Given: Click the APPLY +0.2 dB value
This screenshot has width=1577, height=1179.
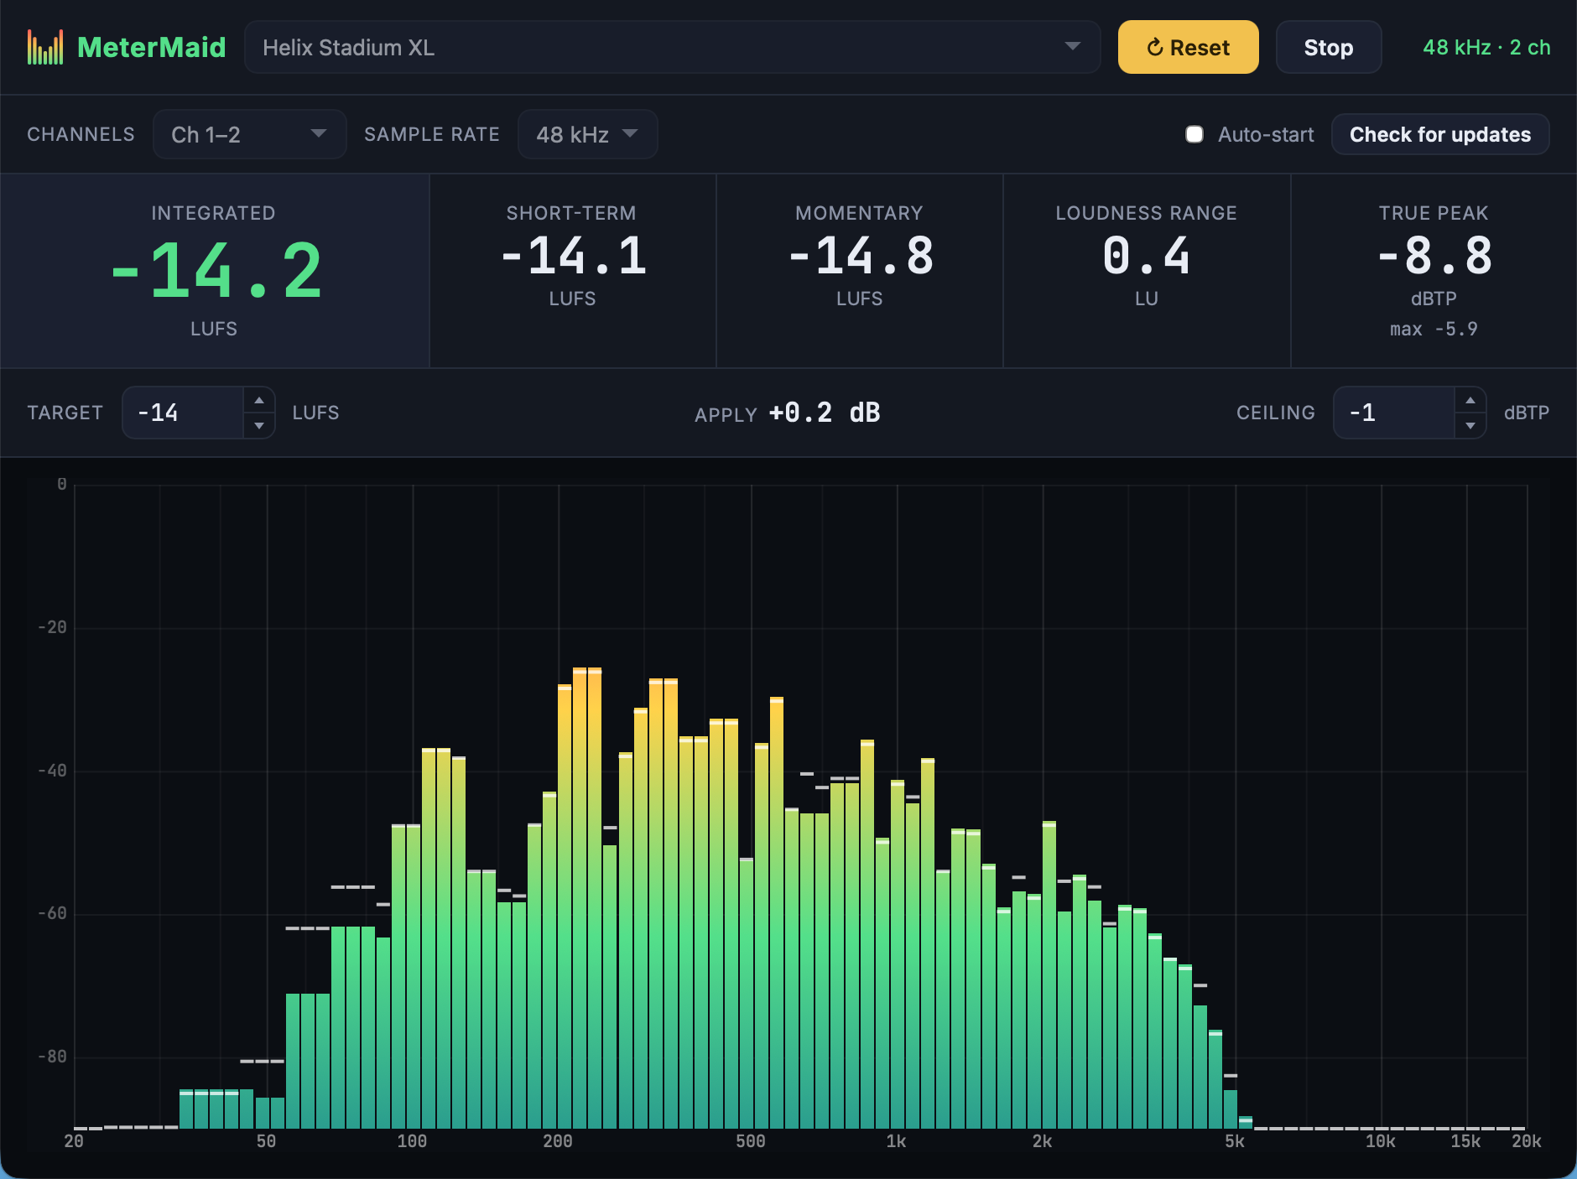Looking at the screenshot, I should click(824, 413).
